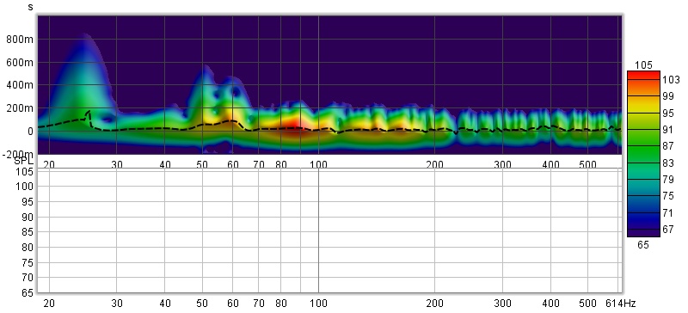Click the '60' label directly under the spectrogram
The height and width of the screenshot is (313, 688).
pos(232,165)
